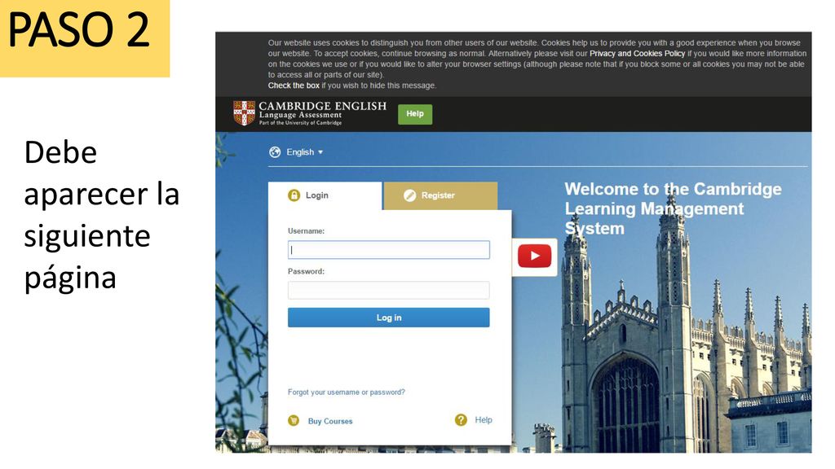Click the blue Log in button
Image resolution: width=835 pixels, height=469 pixels.
pyautogui.click(x=389, y=318)
